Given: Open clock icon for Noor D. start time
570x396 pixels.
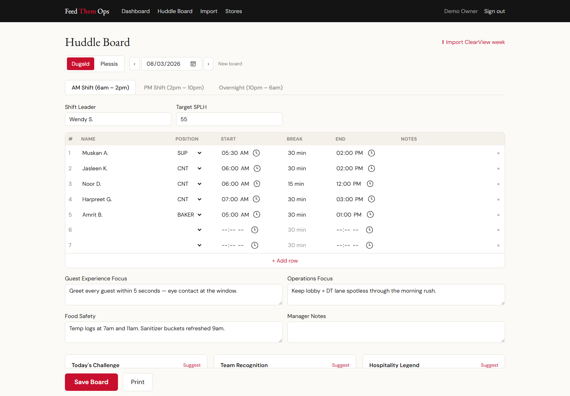Looking at the screenshot, I should 256,184.
